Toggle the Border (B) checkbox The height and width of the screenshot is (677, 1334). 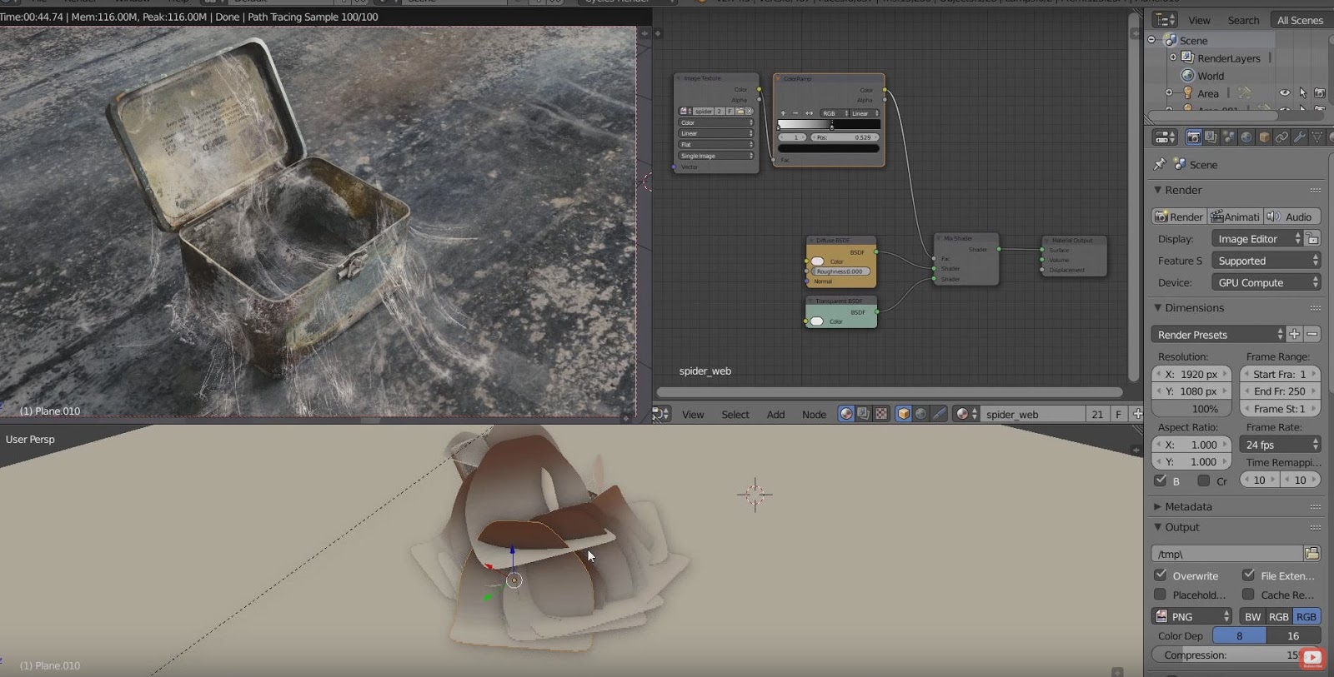(x=1160, y=480)
